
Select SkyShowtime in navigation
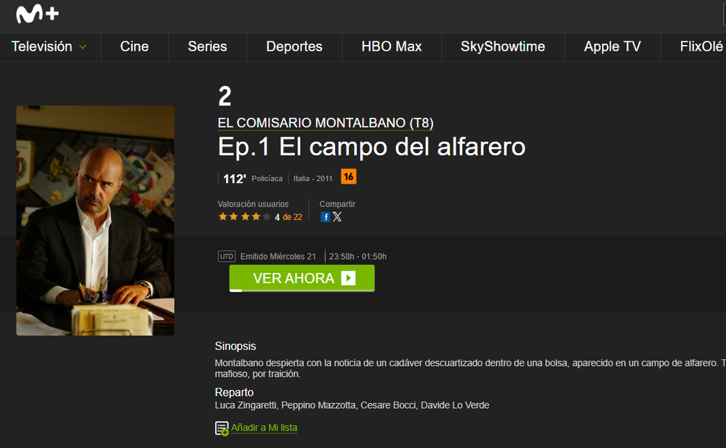click(503, 46)
